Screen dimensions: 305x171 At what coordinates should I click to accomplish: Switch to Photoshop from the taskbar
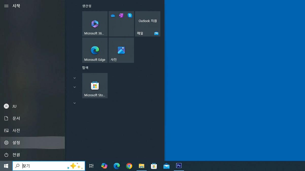pos(179,166)
